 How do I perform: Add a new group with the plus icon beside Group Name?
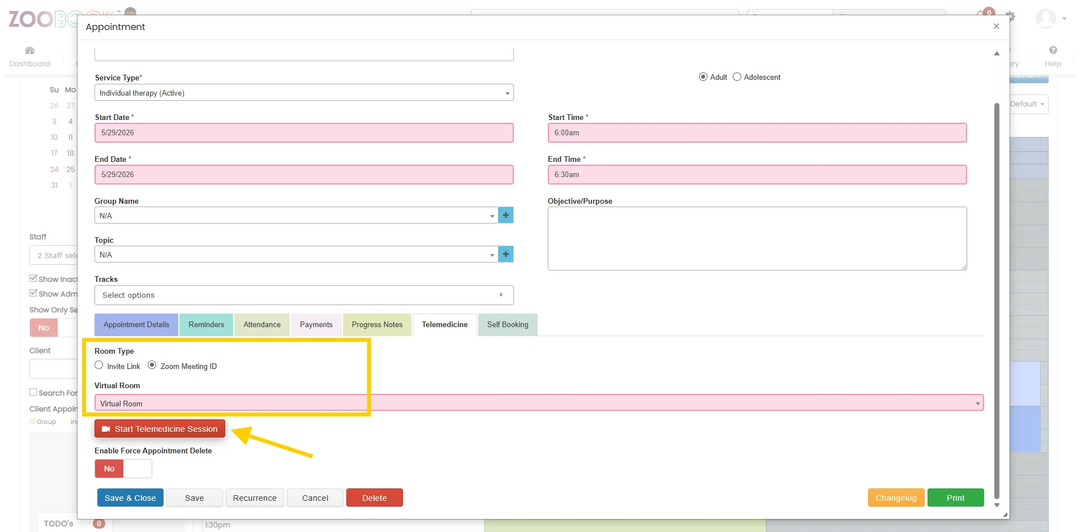[506, 215]
